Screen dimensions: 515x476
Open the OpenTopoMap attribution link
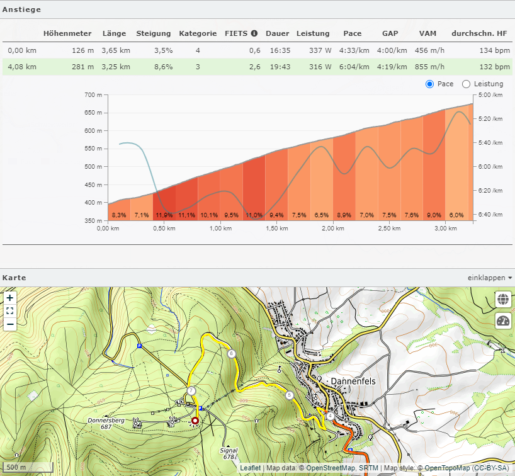click(448, 468)
